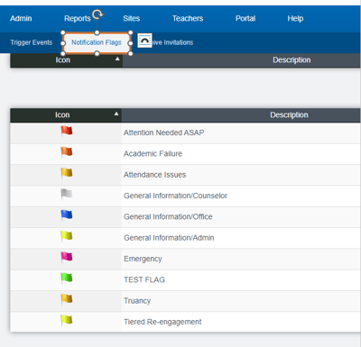Toggle sort arrow in the upper Icon header
361x347 pixels.
click(117, 59)
